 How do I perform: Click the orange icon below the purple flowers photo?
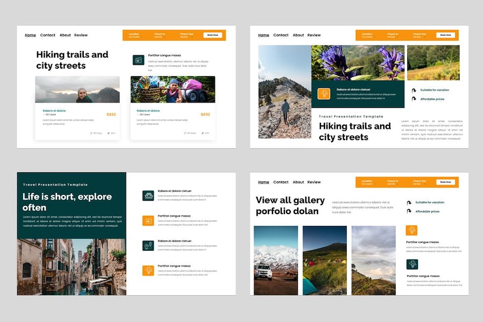coord(324,94)
